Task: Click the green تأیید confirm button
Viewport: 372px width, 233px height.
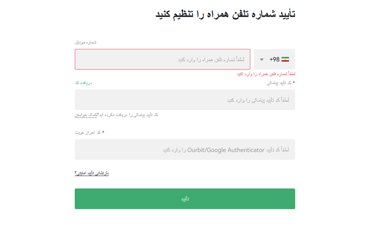Action: (x=185, y=199)
